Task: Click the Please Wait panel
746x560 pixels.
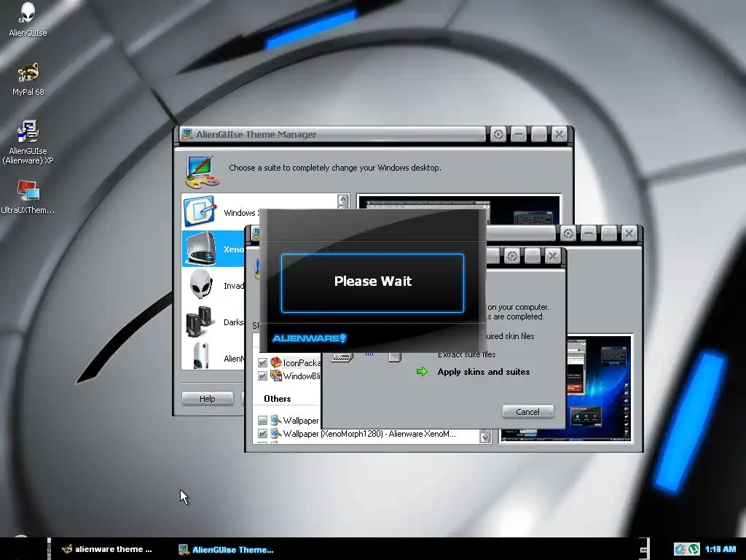Action: 372,284
